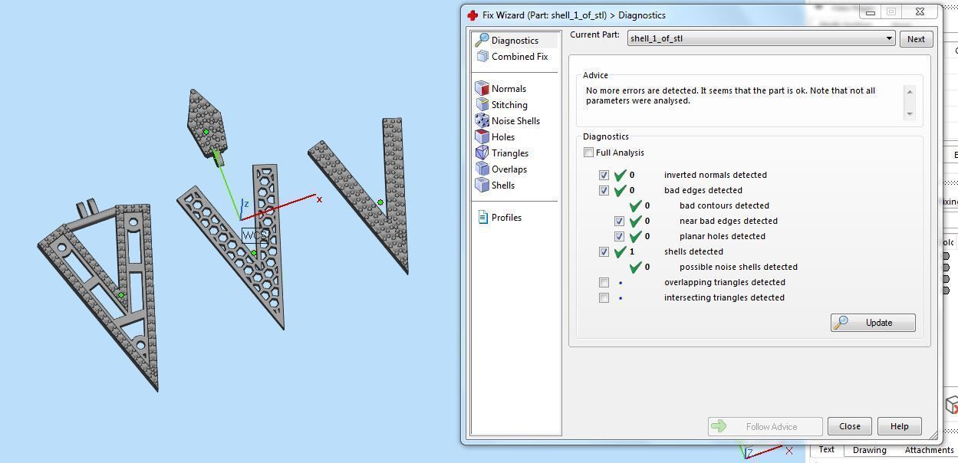The image size is (958, 463).
Task: Switch to the Attachments tab
Action: point(930,450)
